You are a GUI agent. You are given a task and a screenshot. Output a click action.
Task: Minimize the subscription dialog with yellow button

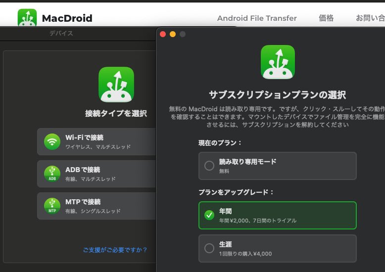pos(173,34)
